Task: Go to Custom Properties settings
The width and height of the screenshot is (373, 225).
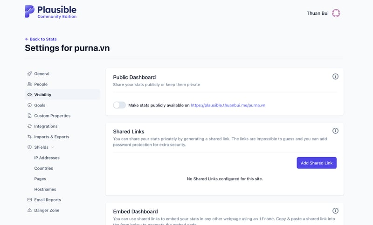Action: [52, 116]
